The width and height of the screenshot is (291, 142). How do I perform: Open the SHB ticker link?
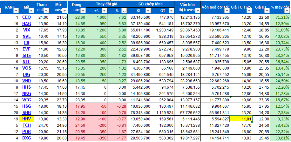click(x=27, y=113)
